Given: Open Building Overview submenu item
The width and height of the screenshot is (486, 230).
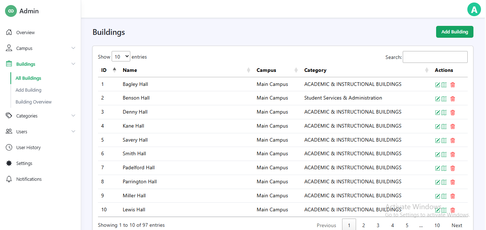Looking at the screenshot, I should (33, 102).
